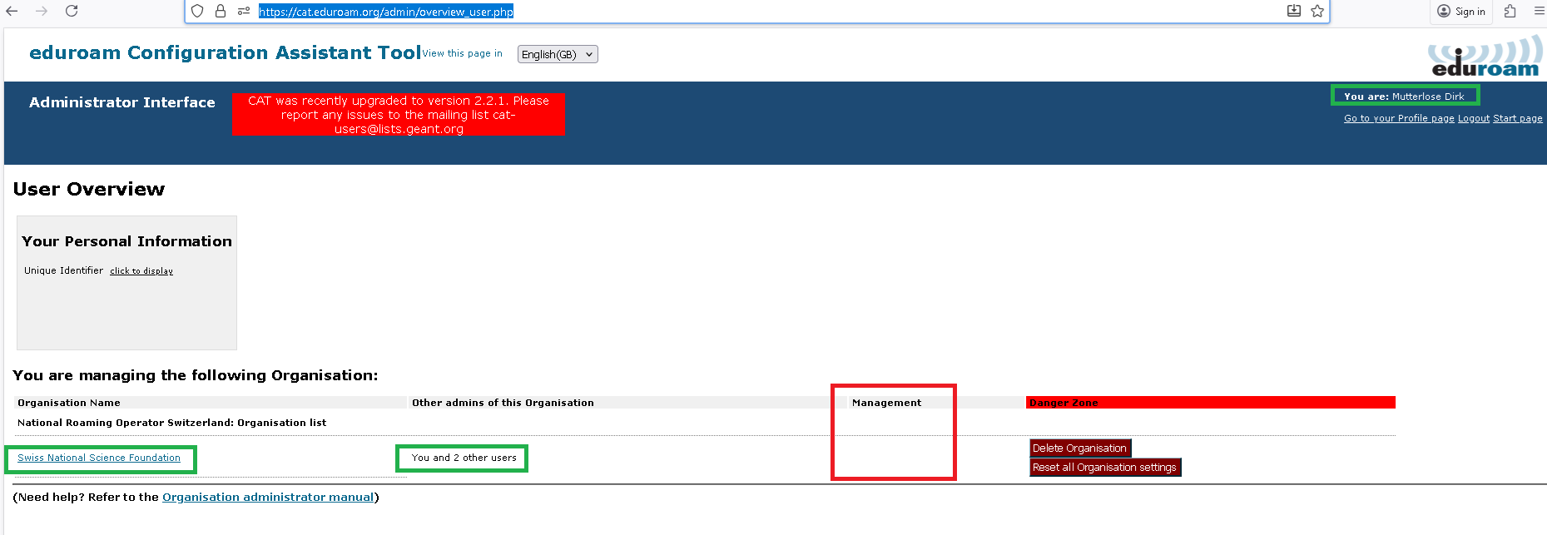Click the padlock site security icon
The height and width of the screenshot is (535, 1547).
point(221,11)
